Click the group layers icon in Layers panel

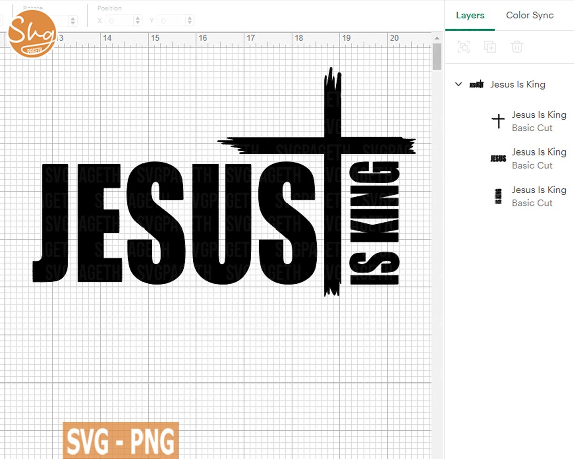pos(464,47)
